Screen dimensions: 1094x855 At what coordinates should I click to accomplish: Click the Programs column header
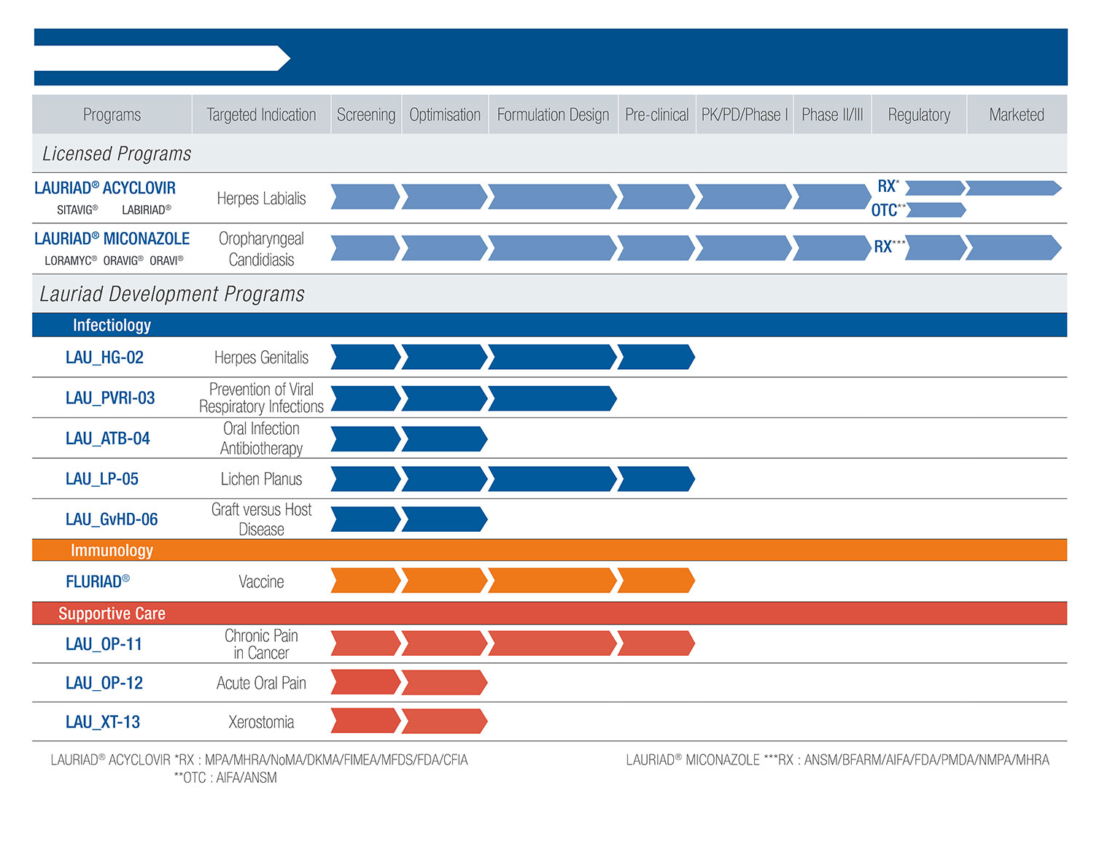coord(112,115)
